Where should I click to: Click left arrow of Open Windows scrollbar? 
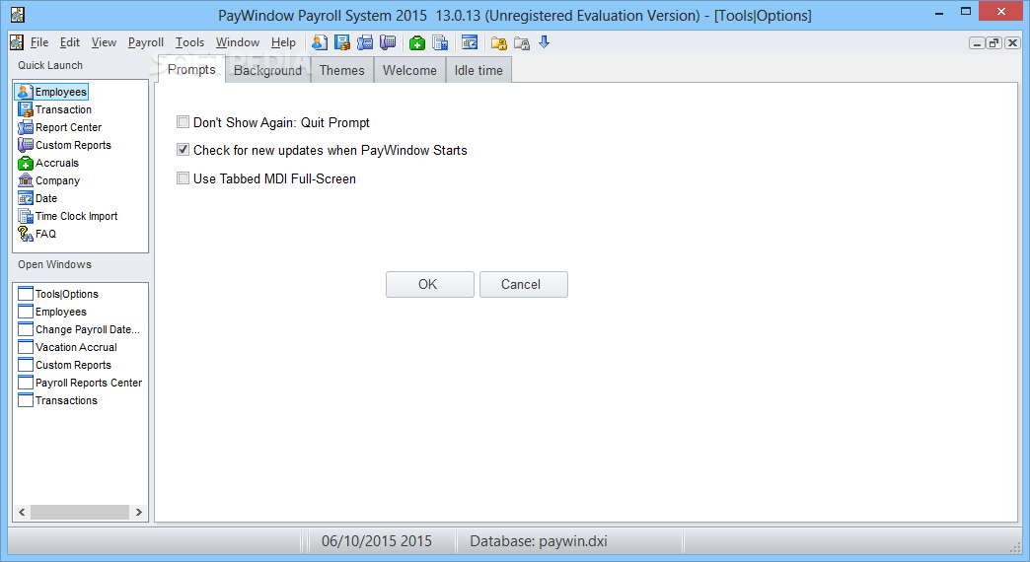coord(22,512)
